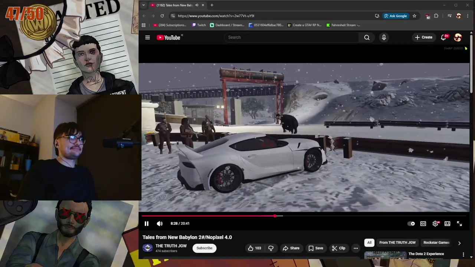The image size is (475, 267).
Task: Open the Chrome profile avatar
Action: coord(459,16)
